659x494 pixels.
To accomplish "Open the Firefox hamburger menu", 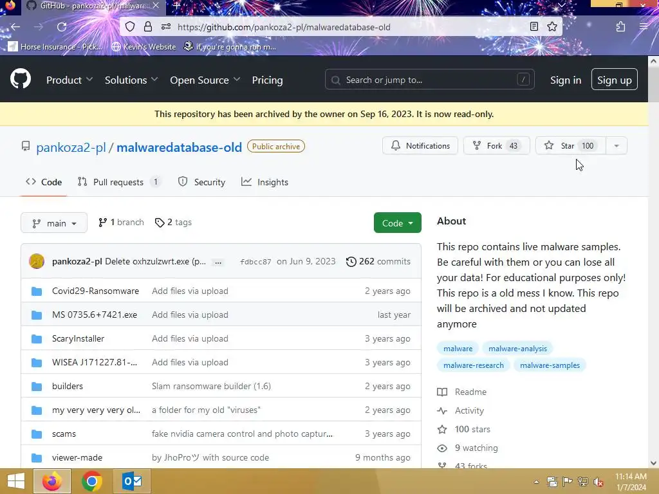I will click(644, 27).
